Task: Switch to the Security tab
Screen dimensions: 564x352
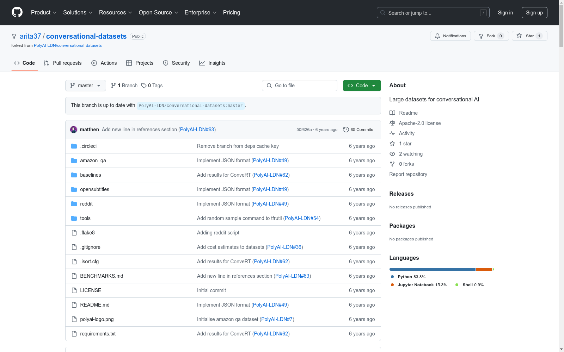Action: 176,63
